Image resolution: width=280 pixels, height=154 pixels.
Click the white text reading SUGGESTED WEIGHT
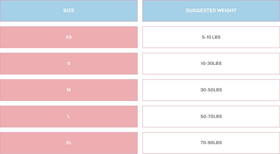pyautogui.click(x=211, y=10)
